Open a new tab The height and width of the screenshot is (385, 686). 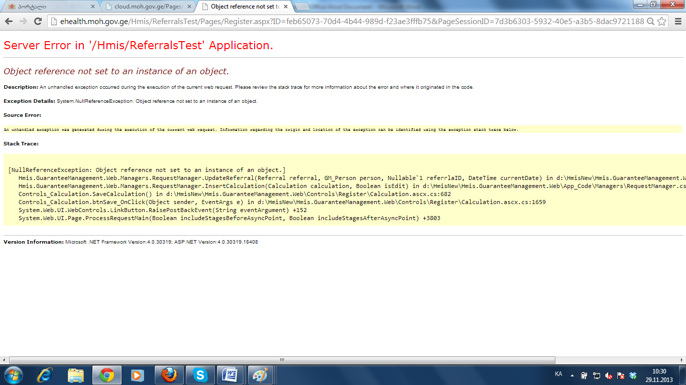tap(302, 7)
